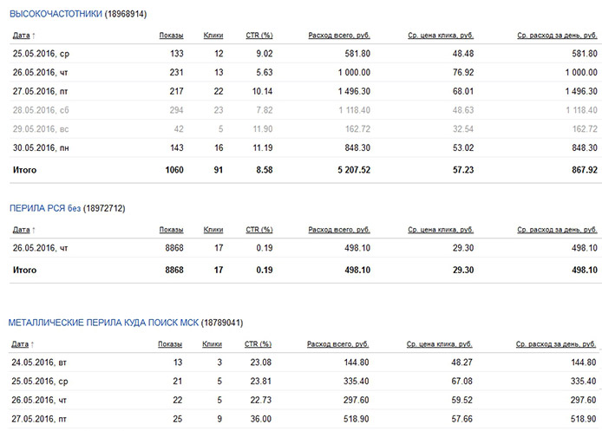Sort ВЫСОКОЧАСТОТНИКИ table by Клики header

pyautogui.click(x=213, y=36)
